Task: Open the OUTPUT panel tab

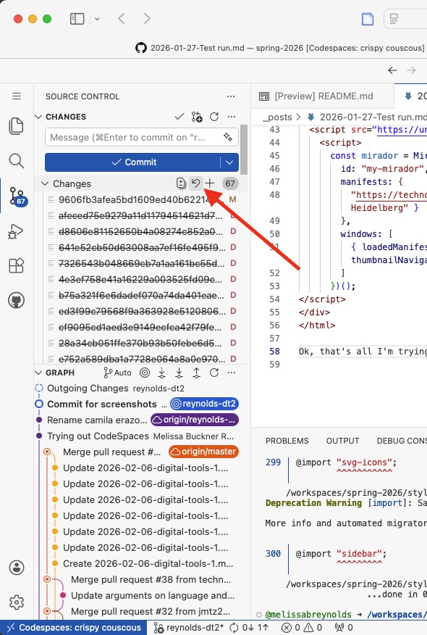Action: click(342, 441)
